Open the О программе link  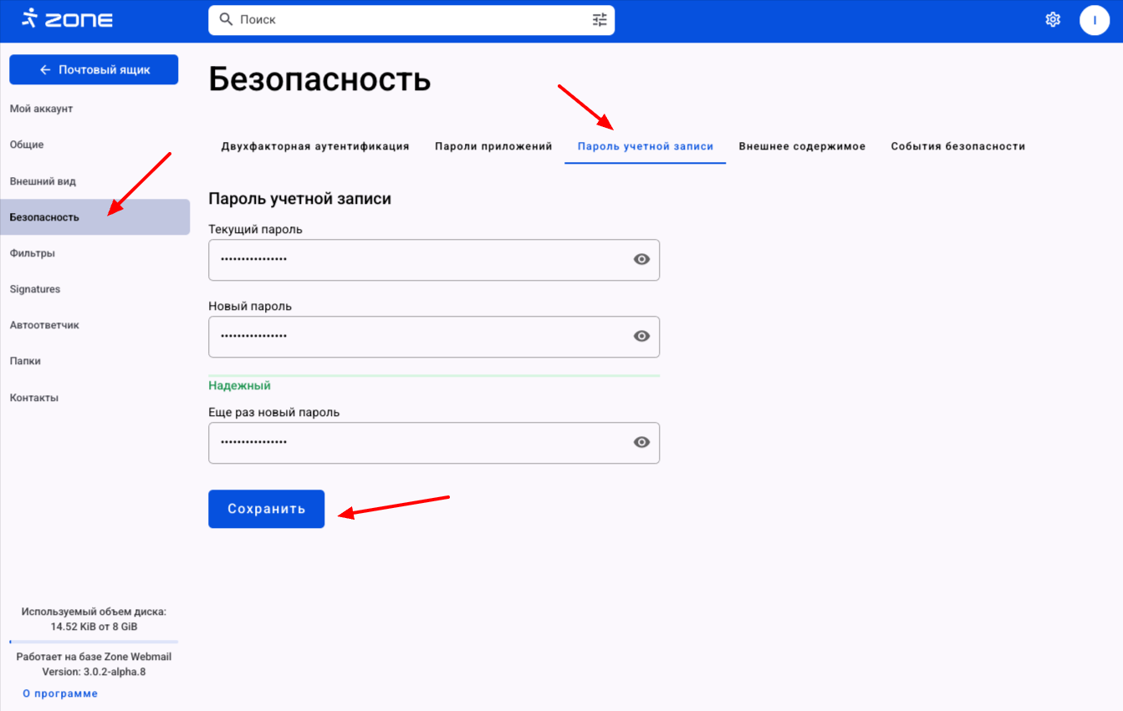tap(60, 693)
